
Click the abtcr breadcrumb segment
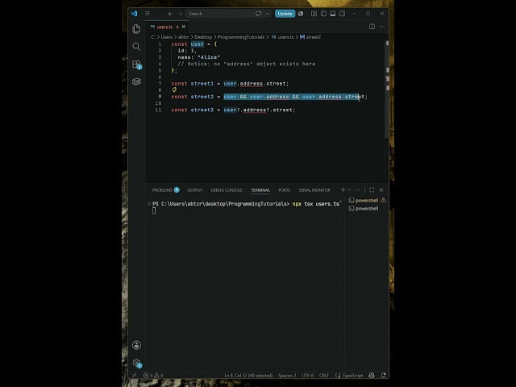coord(183,37)
